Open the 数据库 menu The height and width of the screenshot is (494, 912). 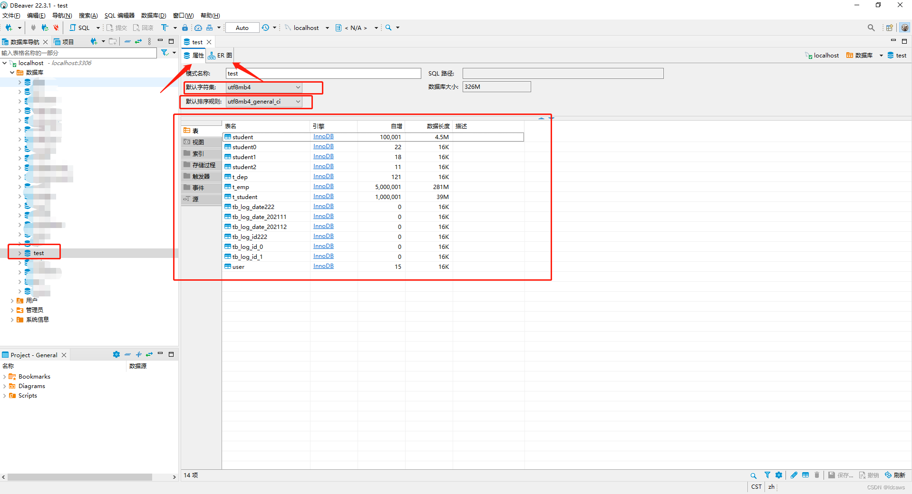pyautogui.click(x=154, y=15)
